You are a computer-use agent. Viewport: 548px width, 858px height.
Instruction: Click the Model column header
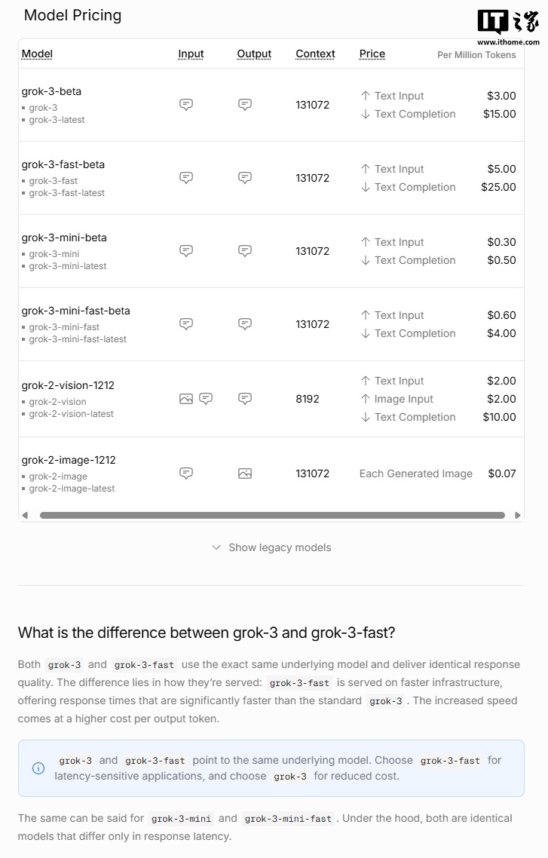(x=37, y=54)
